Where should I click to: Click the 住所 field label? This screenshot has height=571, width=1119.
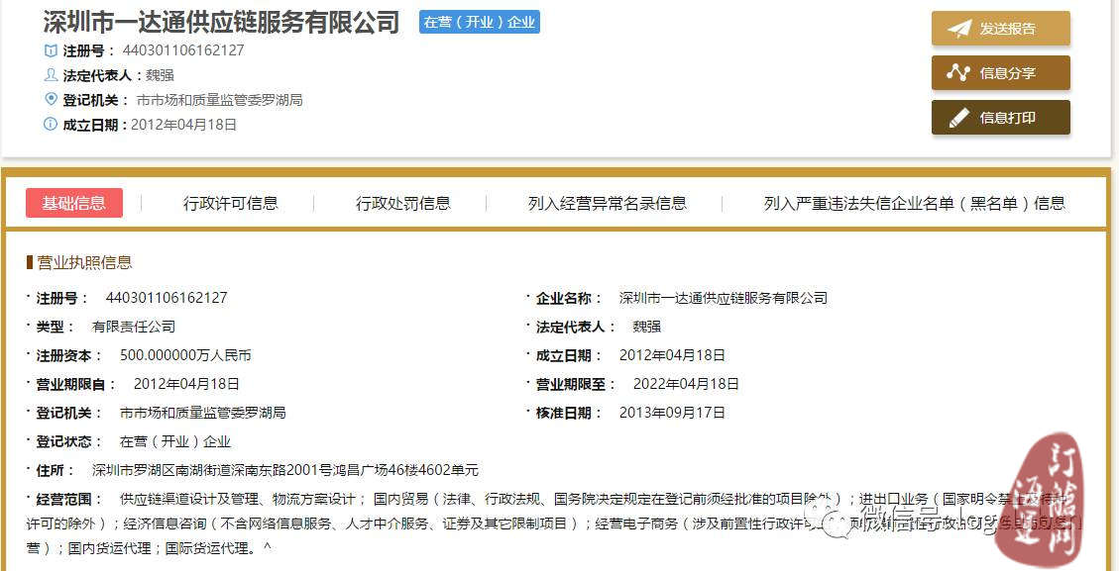[55, 470]
